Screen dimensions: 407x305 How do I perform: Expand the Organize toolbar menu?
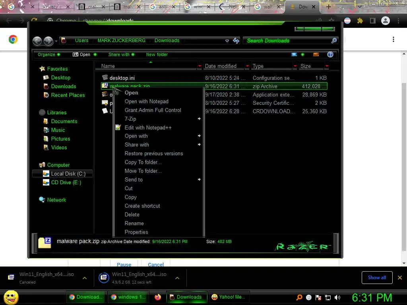[x=49, y=54]
